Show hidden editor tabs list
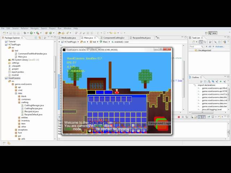 coord(158,38)
